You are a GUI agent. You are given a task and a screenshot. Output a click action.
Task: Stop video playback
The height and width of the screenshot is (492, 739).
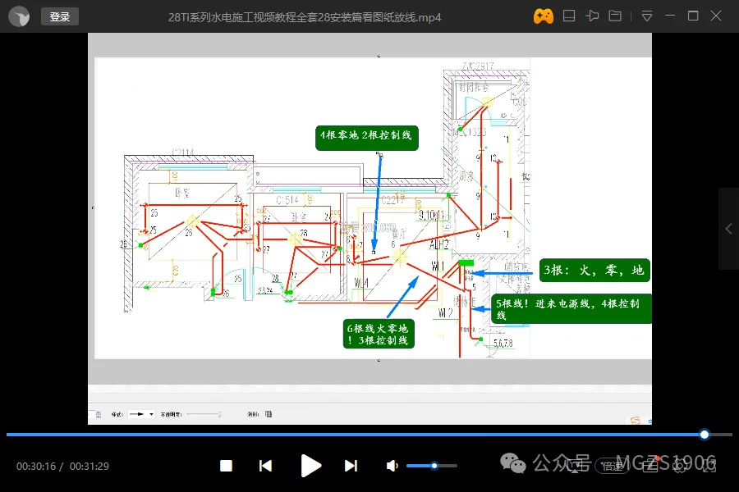coord(227,466)
